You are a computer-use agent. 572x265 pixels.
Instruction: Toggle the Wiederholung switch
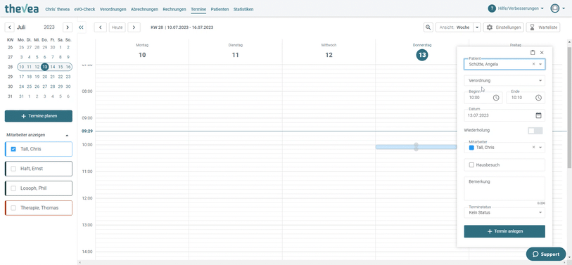535,131
